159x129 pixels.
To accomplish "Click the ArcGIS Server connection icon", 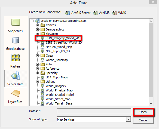I will 68,13.
